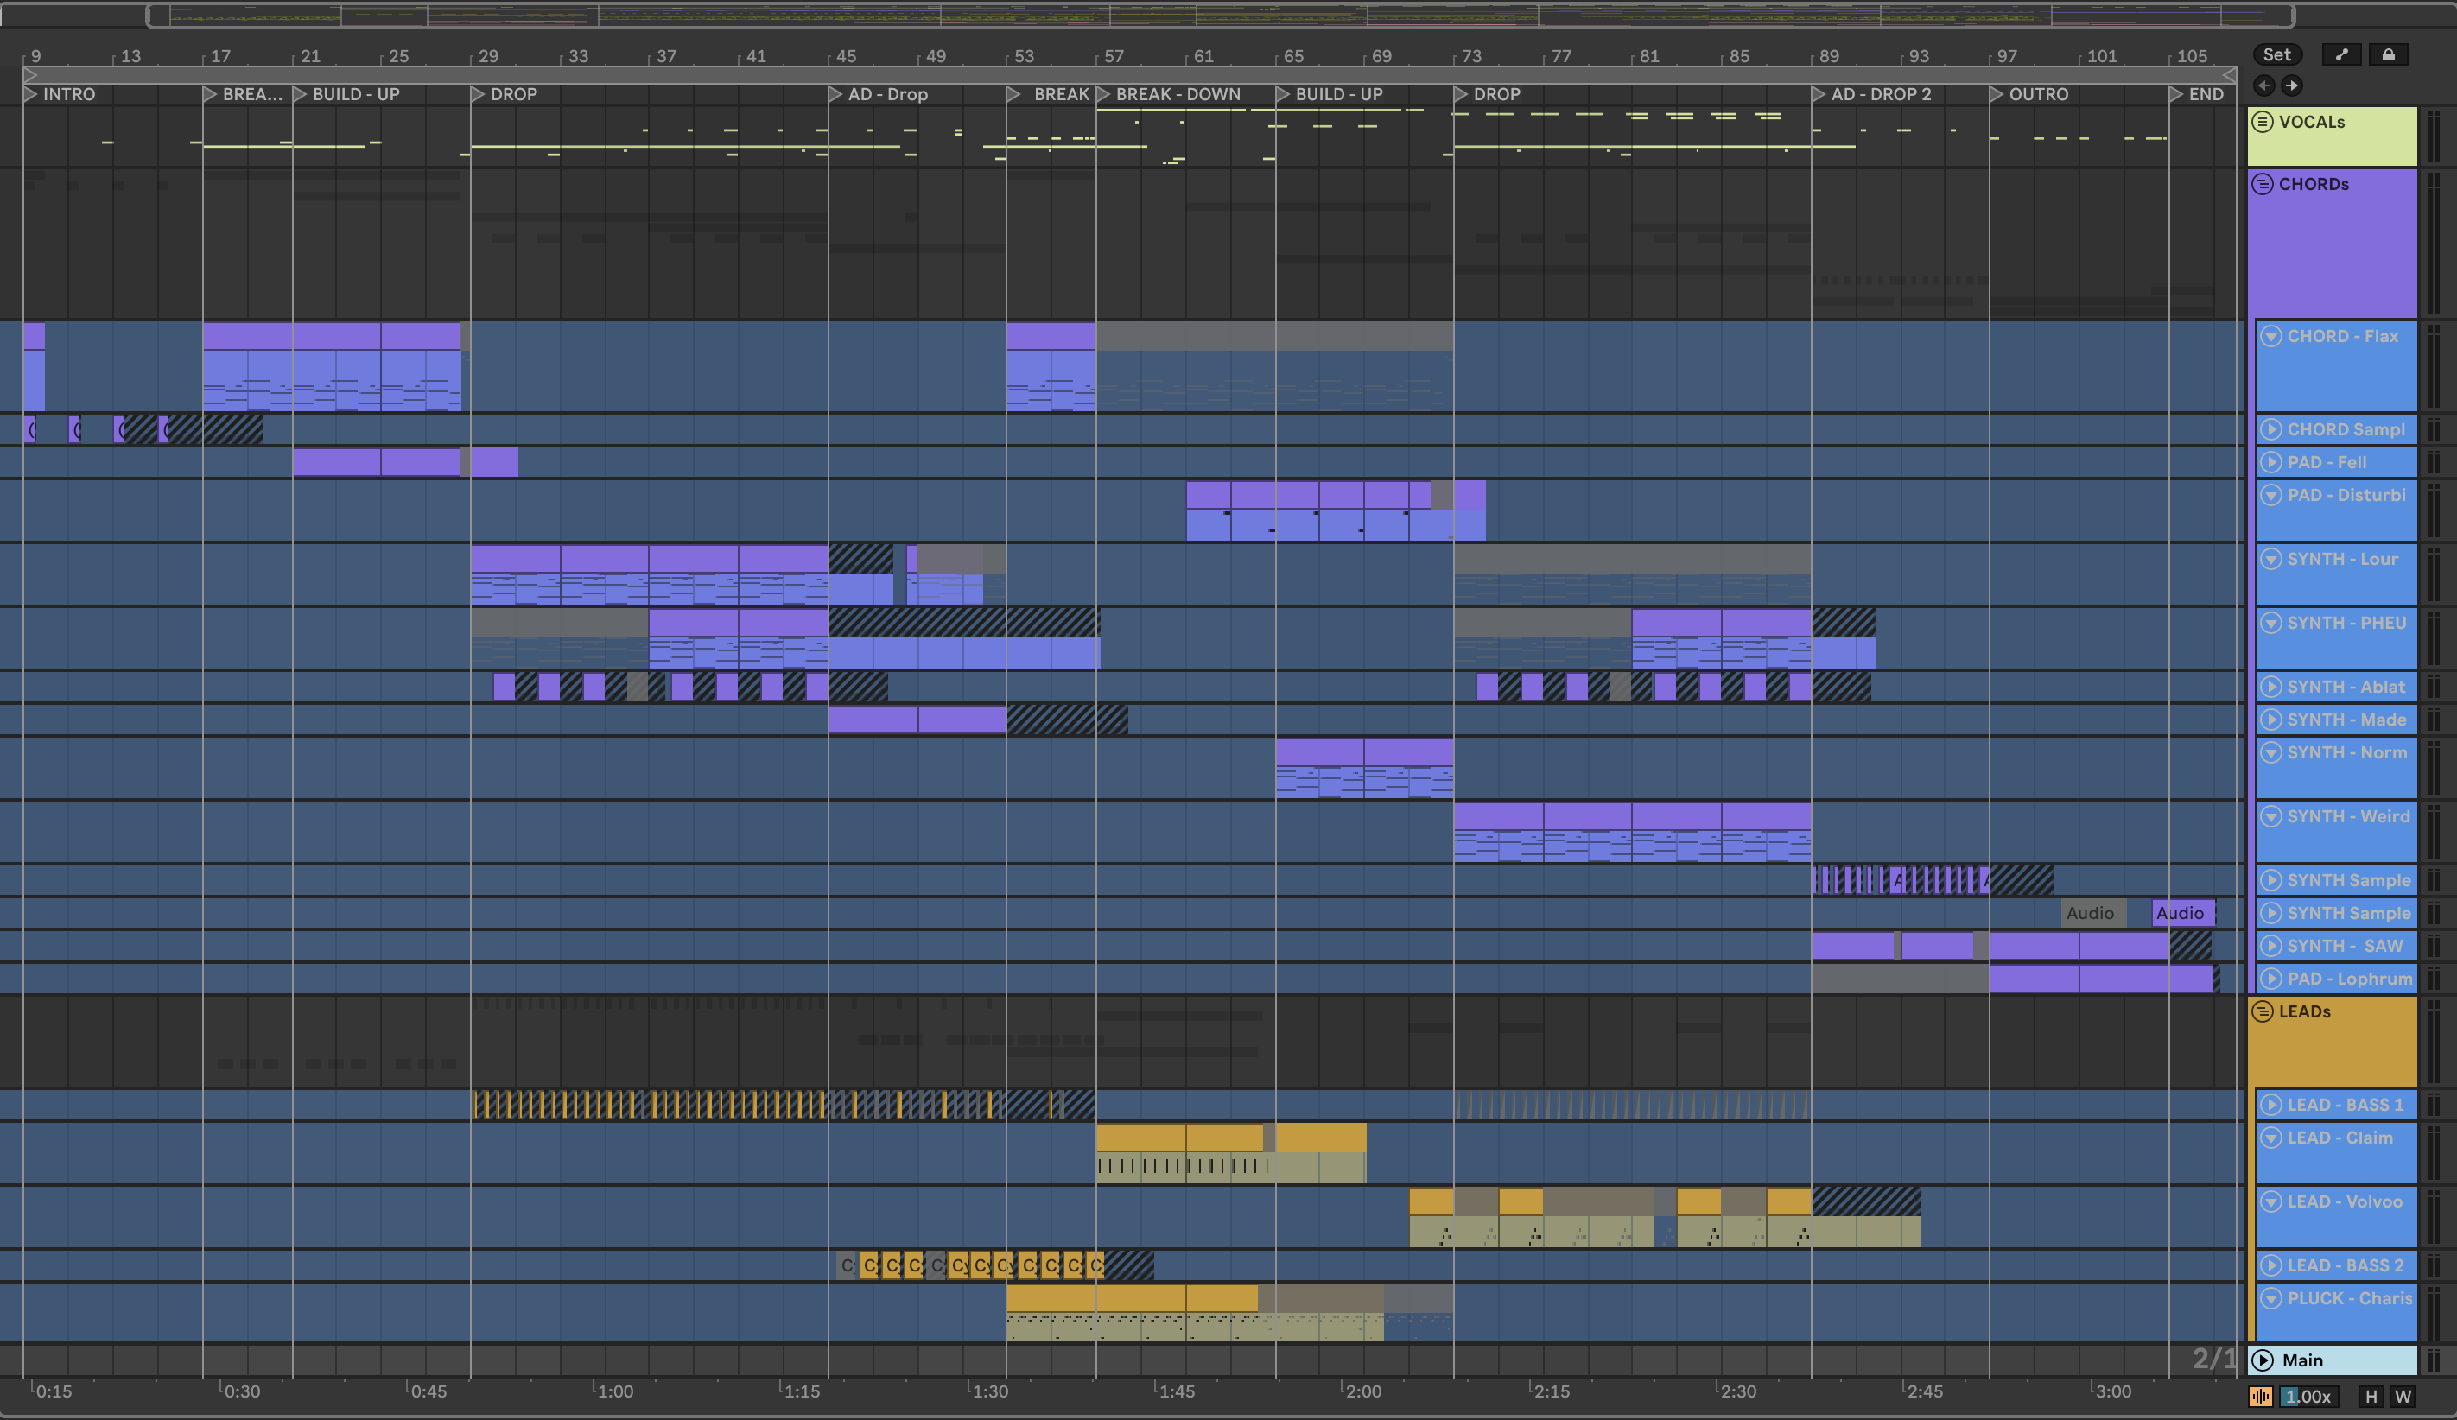Select the purple Audio clip in SYNTH Sample

(2182, 913)
